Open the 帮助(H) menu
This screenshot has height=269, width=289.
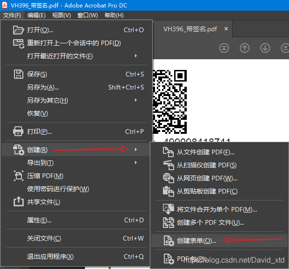[114, 15]
